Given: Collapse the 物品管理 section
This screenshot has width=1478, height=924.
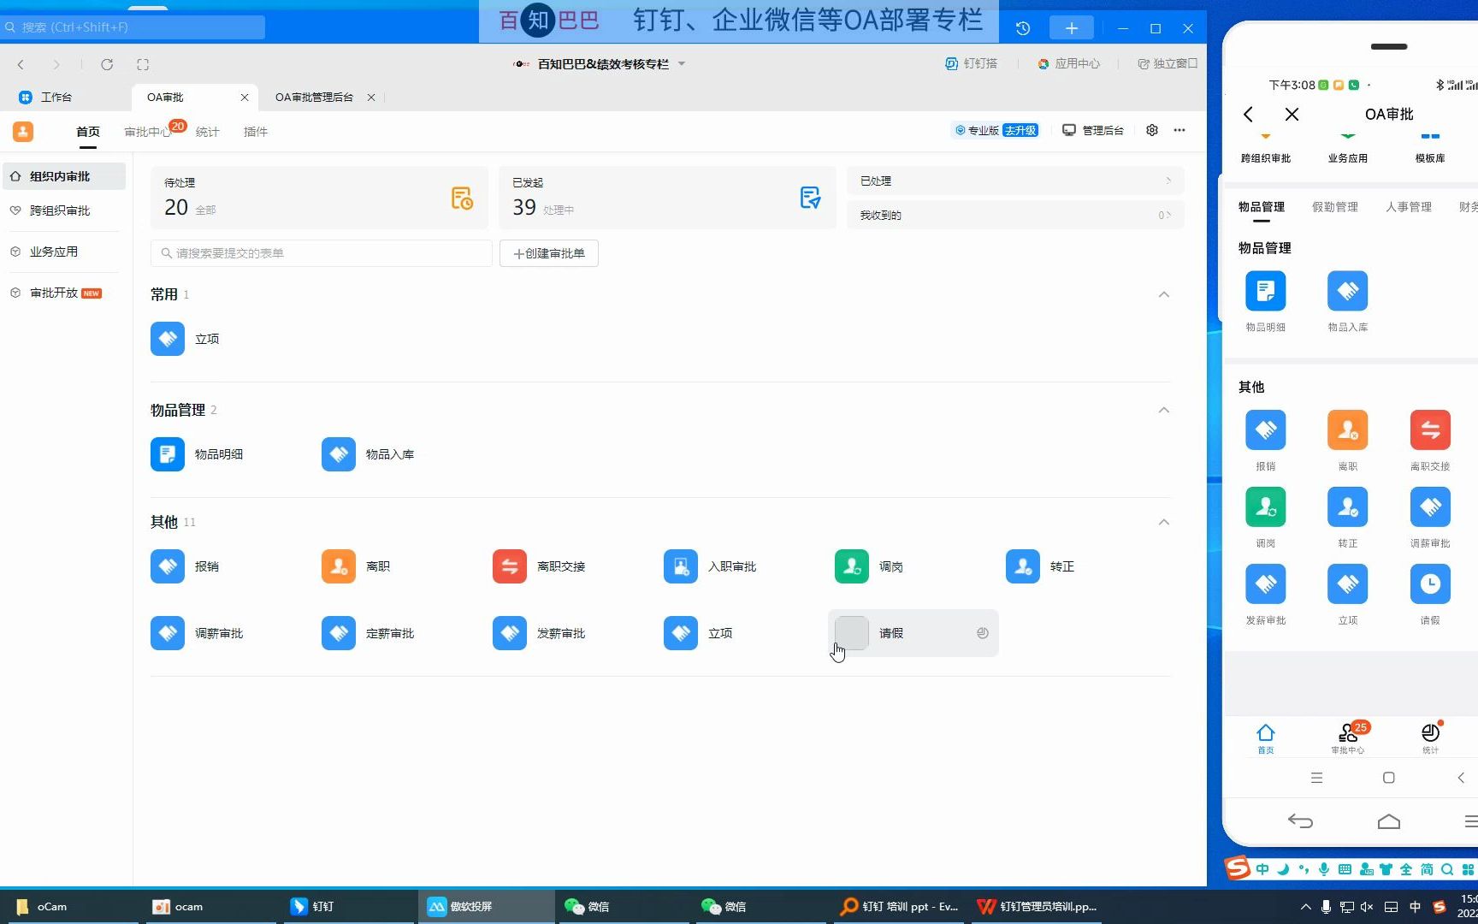Looking at the screenshot, I should pyautogui.click(x=1164, y=410).
